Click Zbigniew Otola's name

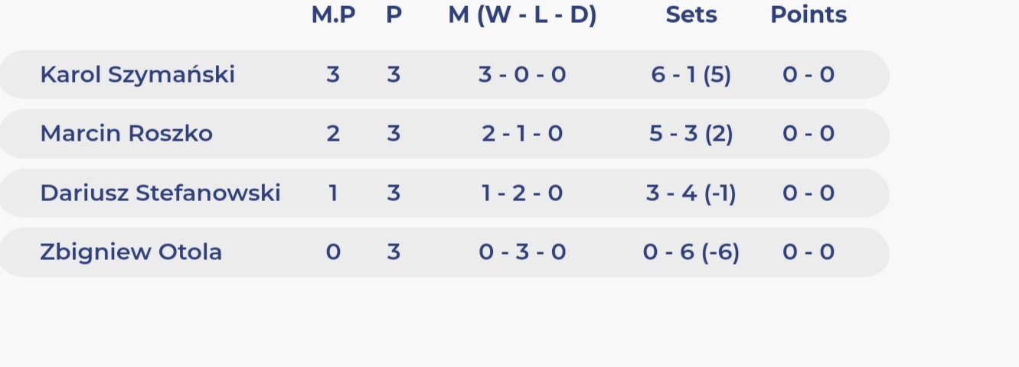(x=131, y=252)
